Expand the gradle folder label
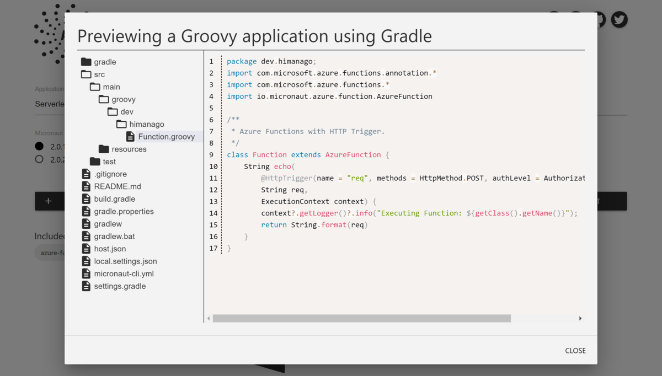The height and width of the screenshot is (376, 662). (x=105, y=62)
